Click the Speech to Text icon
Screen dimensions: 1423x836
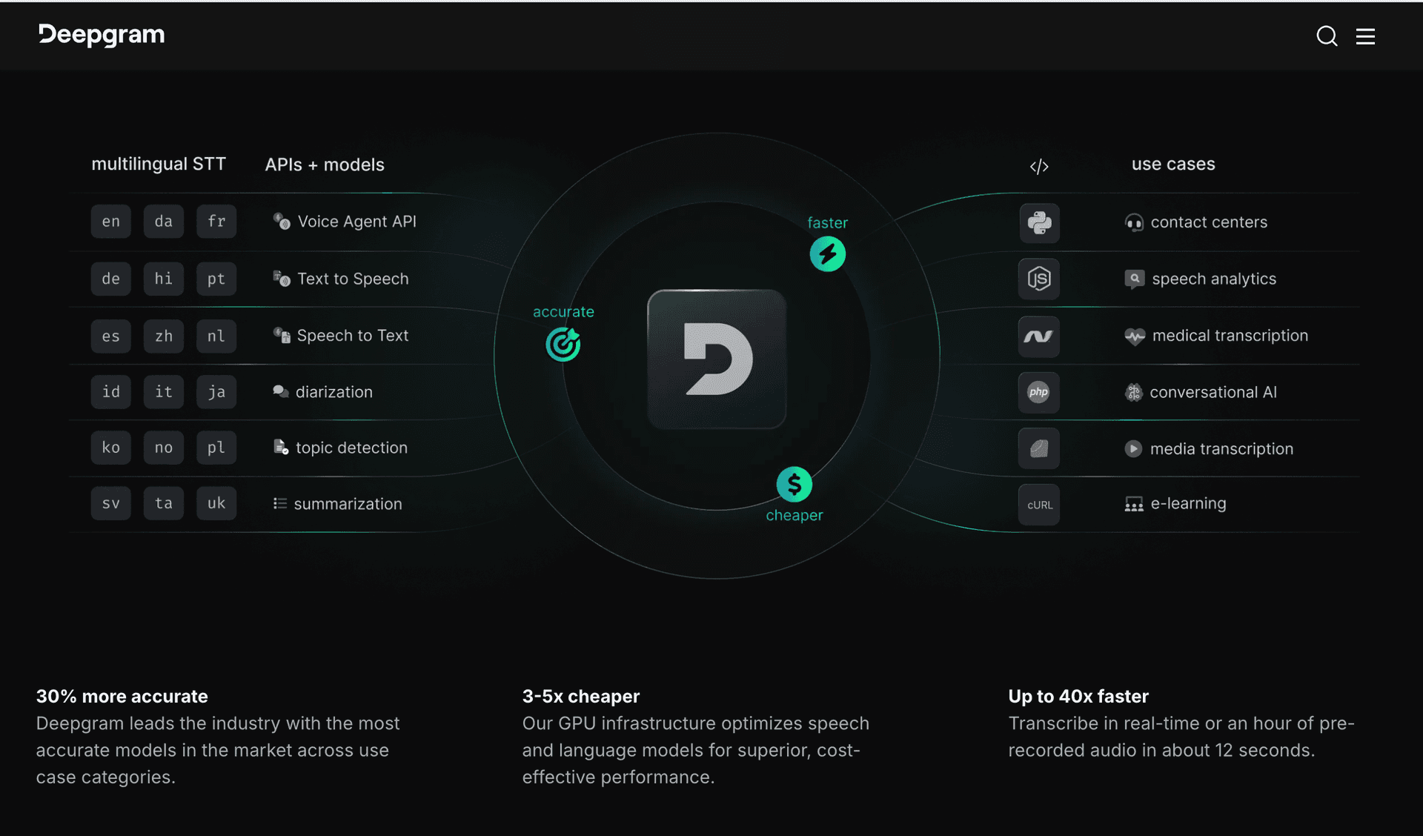(282, 335)
